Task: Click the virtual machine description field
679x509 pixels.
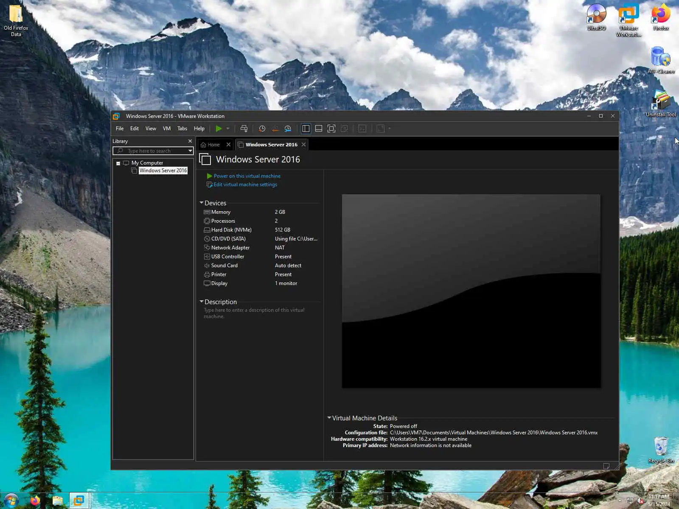Action: (x=260, y=313)
